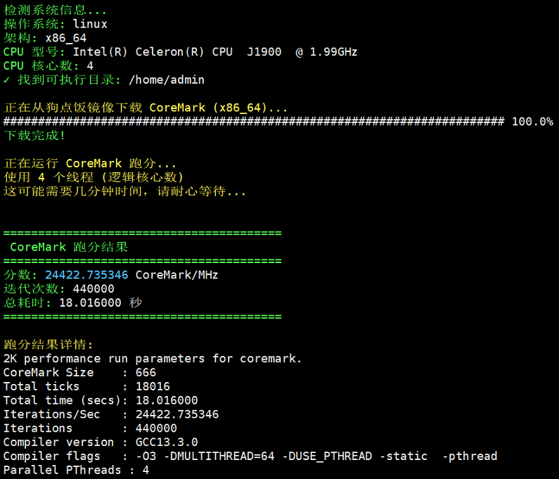Click the 操作系统: linux line
Screen dimensions: 559x479
56,24
